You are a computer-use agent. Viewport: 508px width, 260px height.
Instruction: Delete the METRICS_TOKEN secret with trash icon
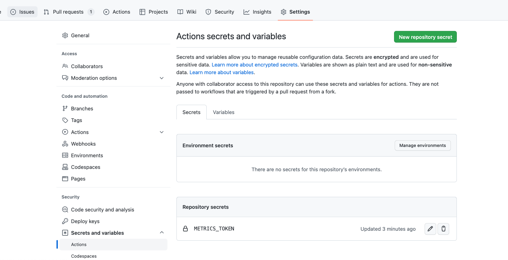443,229
